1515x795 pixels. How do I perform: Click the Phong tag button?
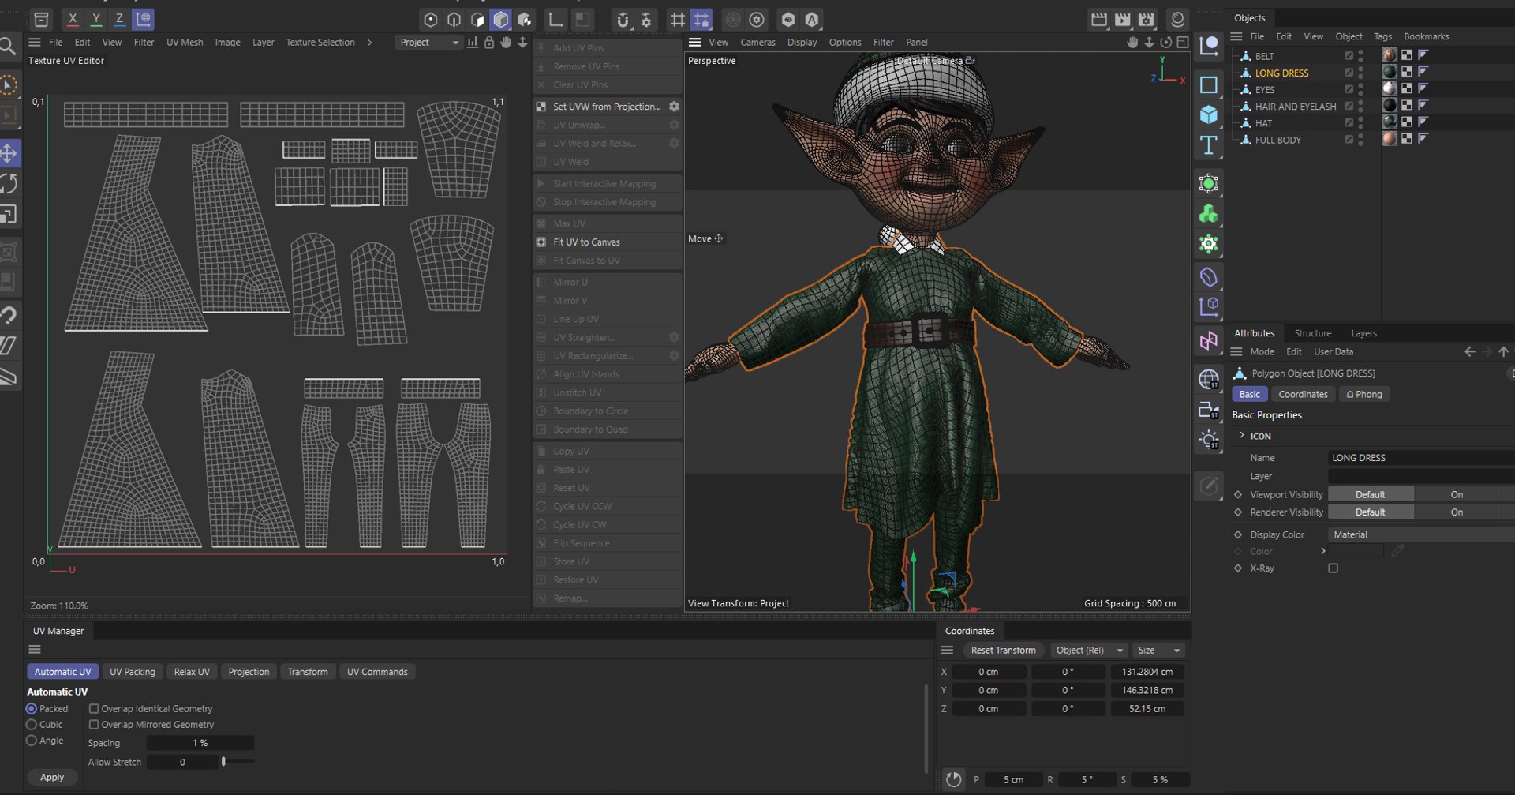[1364, 395]
